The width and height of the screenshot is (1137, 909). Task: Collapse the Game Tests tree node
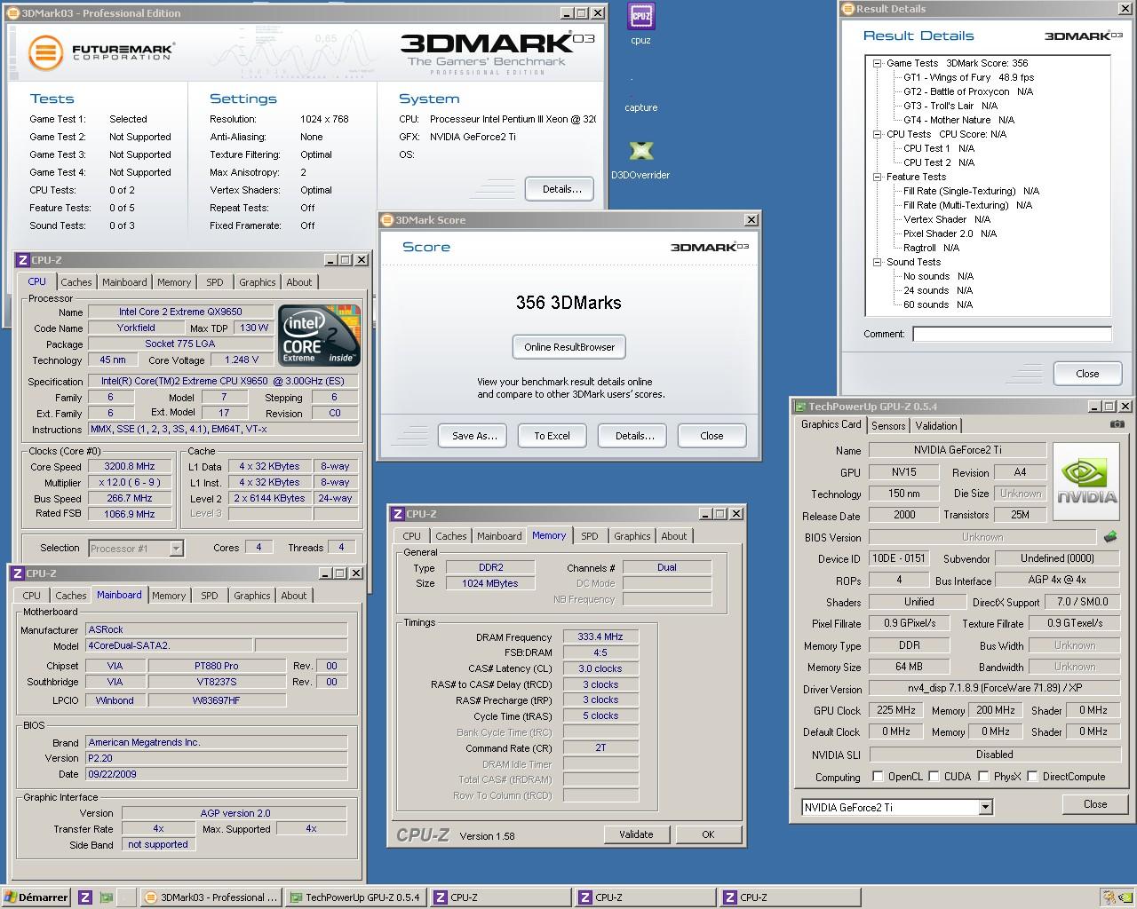[877, 63]
